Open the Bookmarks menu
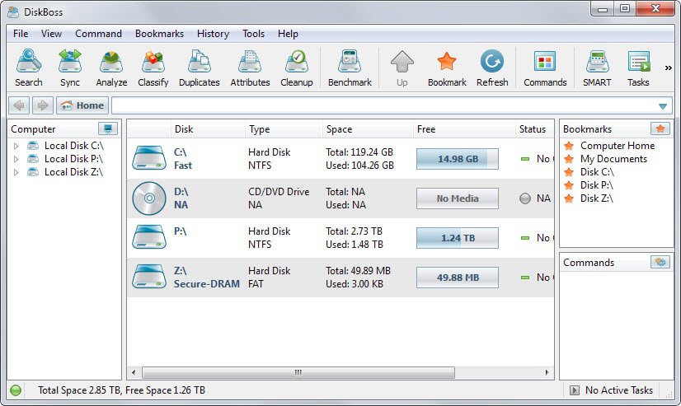681x406 pixels. [x=159, y=34]
